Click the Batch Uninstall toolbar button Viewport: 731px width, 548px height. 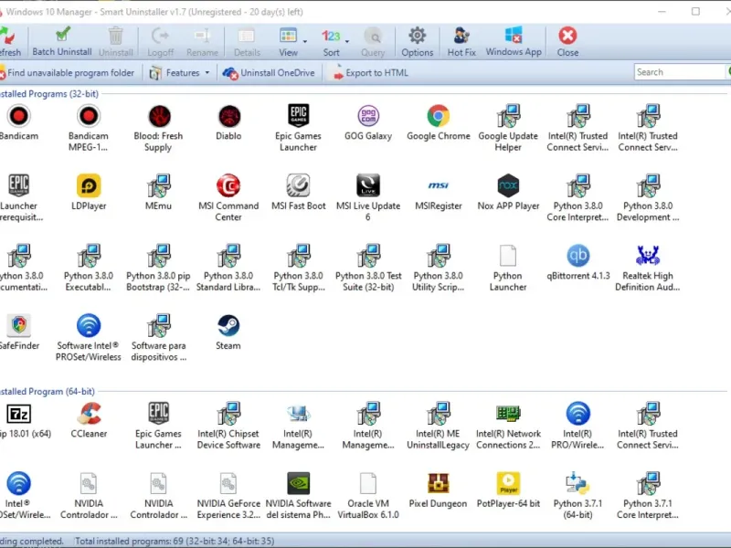pyautogui.click(x=62, y=41)
